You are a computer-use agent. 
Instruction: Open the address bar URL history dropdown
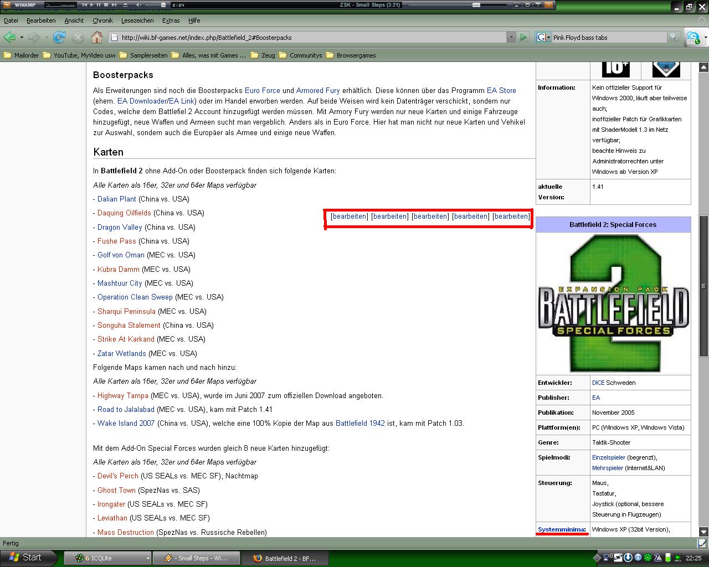pos(511,37)
